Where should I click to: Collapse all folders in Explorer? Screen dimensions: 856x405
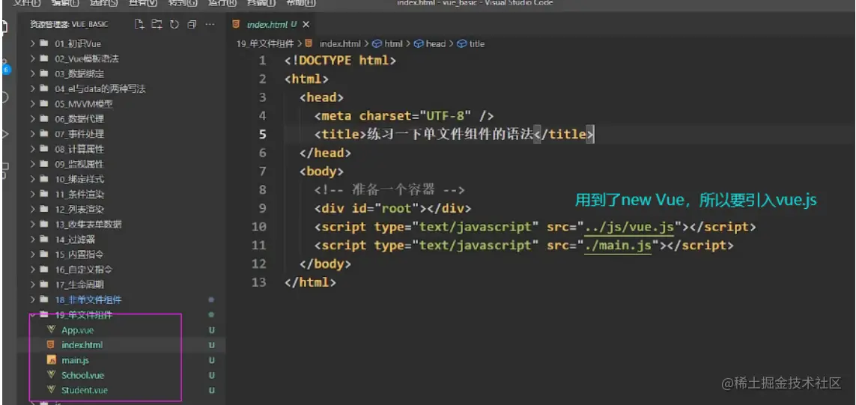pos(192,24)
